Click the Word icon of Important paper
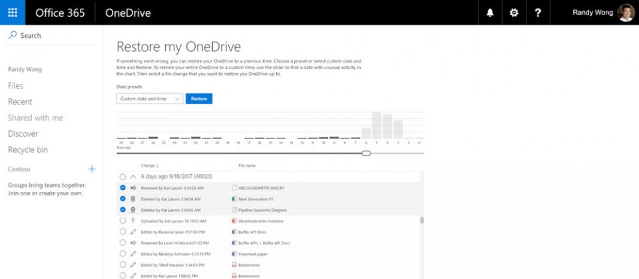Image resolution: width=639 pixels, height=279 pixels. point(234,254)
